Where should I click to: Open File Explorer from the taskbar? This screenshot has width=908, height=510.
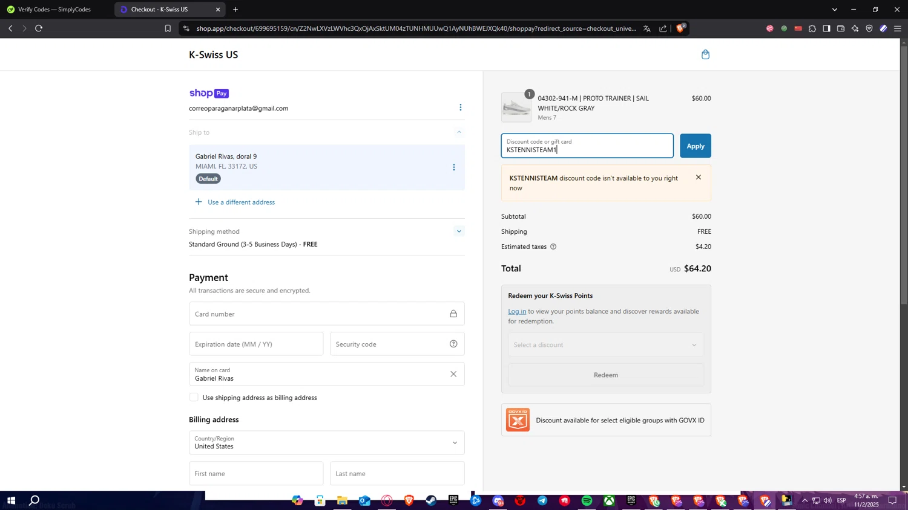coord(342,501)
